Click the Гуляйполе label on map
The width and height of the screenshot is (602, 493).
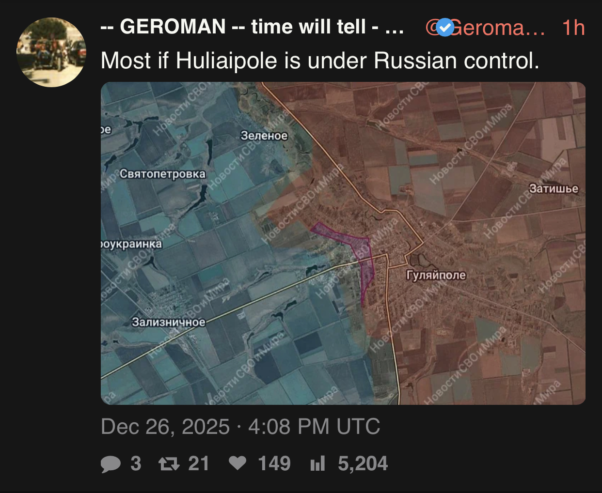436,275
